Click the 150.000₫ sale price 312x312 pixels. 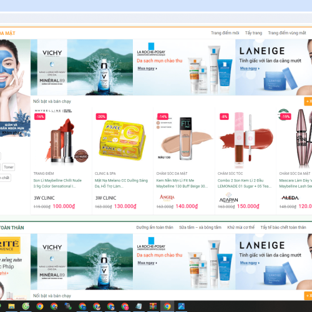tap(248, 206)
